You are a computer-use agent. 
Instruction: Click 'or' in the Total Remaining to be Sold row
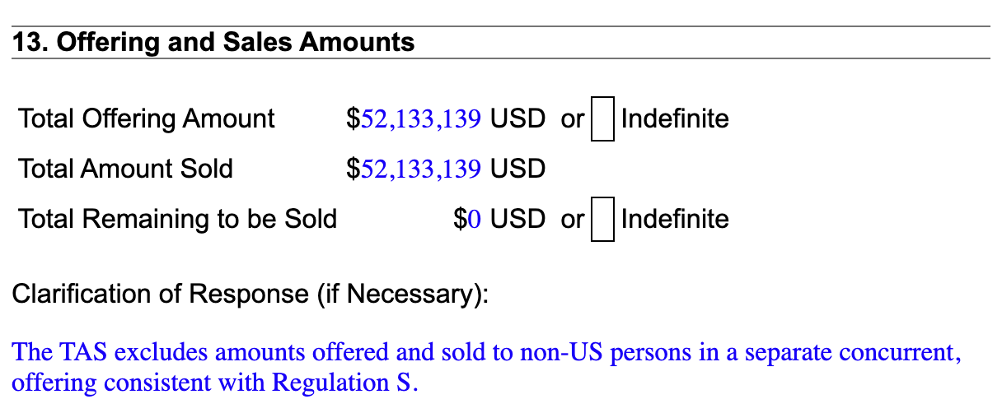(x=572, y=220)
